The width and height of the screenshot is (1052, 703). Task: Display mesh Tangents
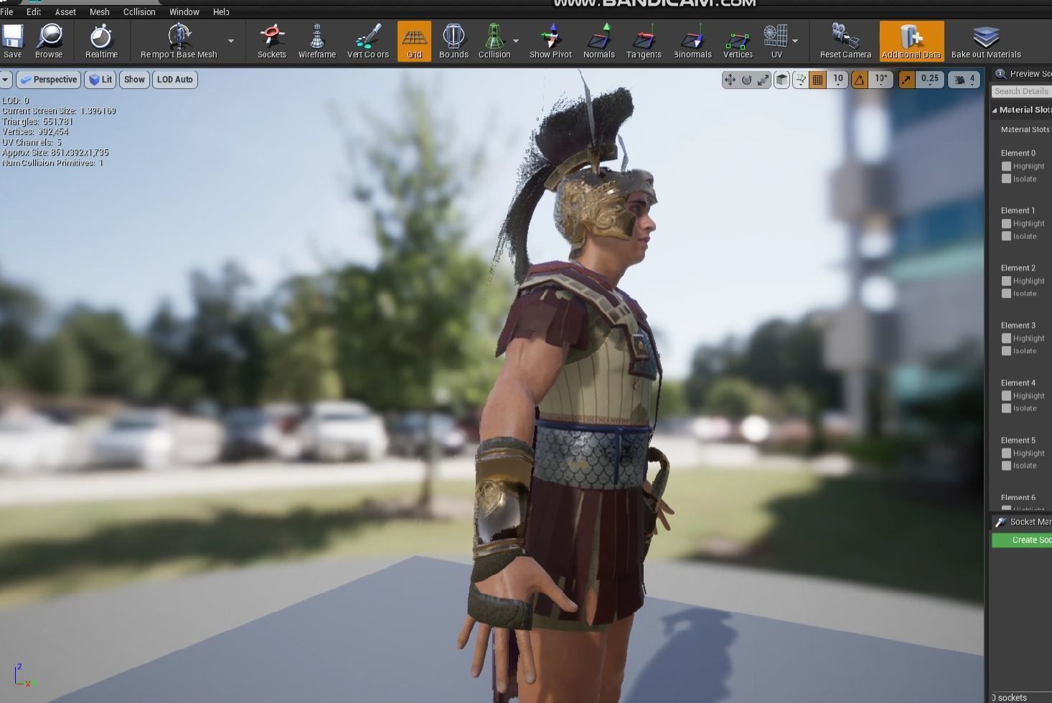pyautogui.click(x=643, y=39)
